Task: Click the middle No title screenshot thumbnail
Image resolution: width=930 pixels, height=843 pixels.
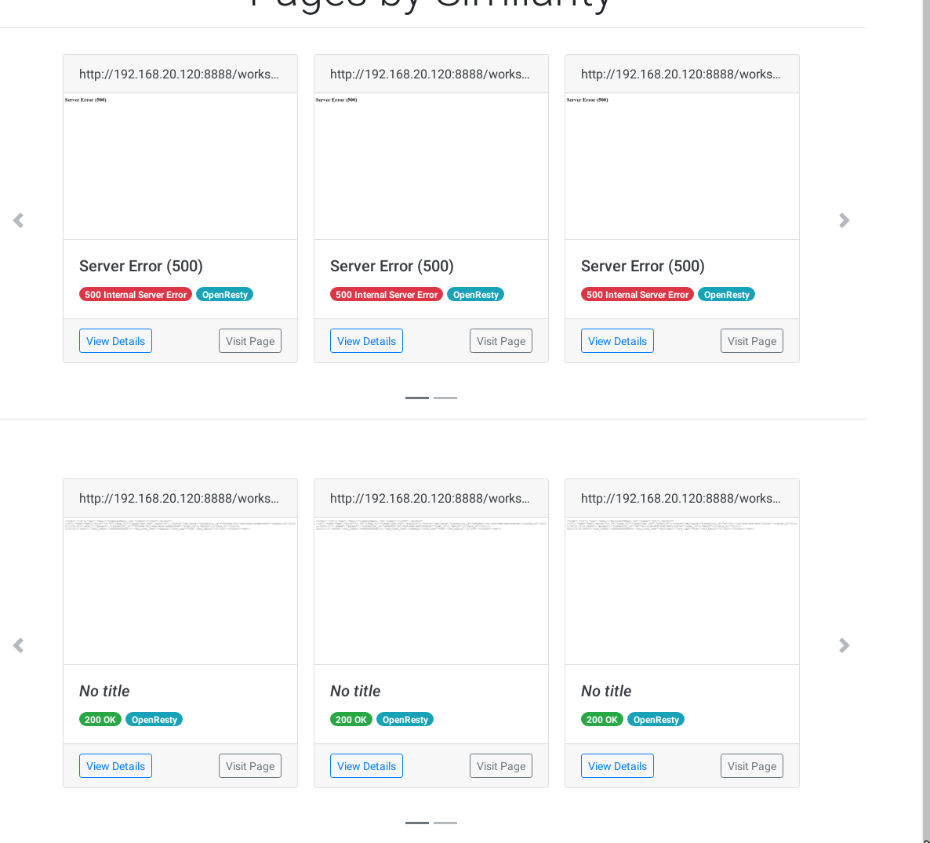Action: click(431, 591)
